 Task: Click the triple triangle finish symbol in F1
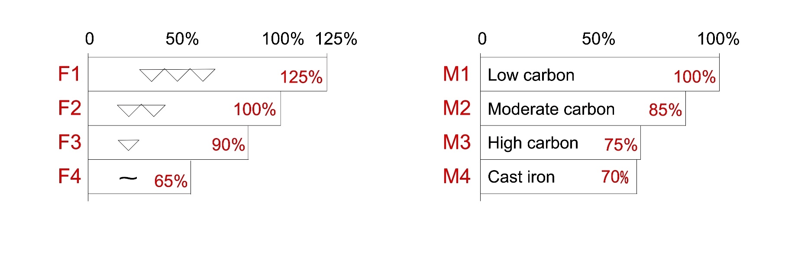[177, 75]
